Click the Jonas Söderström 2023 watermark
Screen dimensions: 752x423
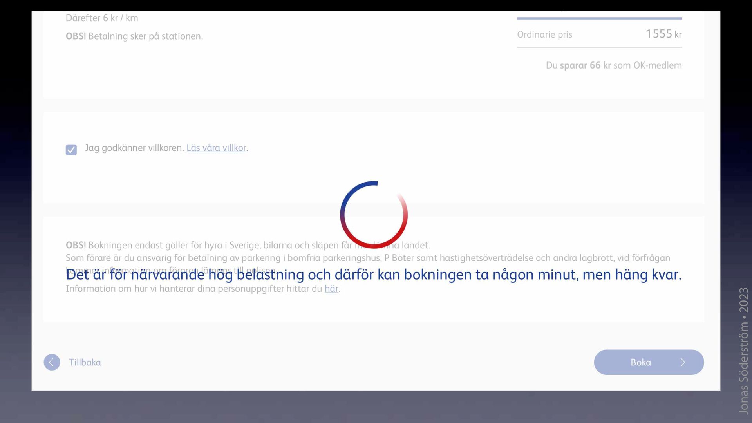tap(743, 351)
